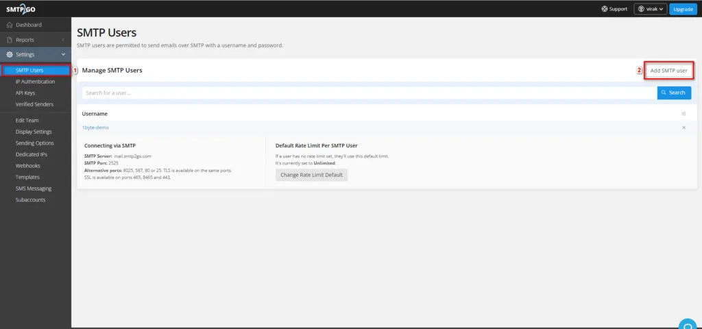This screenshot has width=702, height=329.
Task: Open Webhooks in the sidebar
Action: [x=27, y=166]
